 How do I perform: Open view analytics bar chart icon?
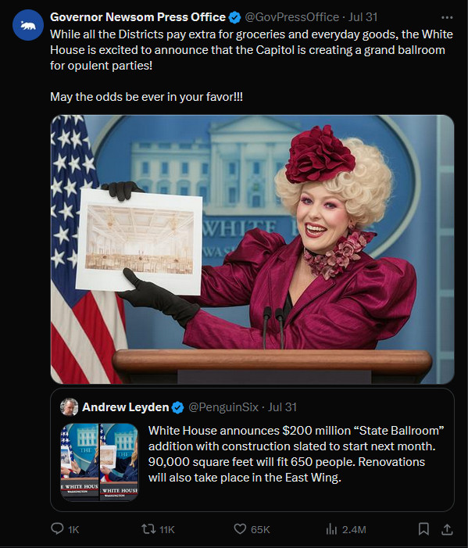331,529
